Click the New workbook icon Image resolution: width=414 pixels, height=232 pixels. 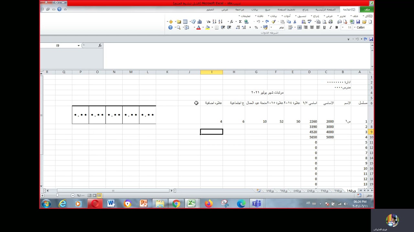pyautogui.click(x=370, y=22)
